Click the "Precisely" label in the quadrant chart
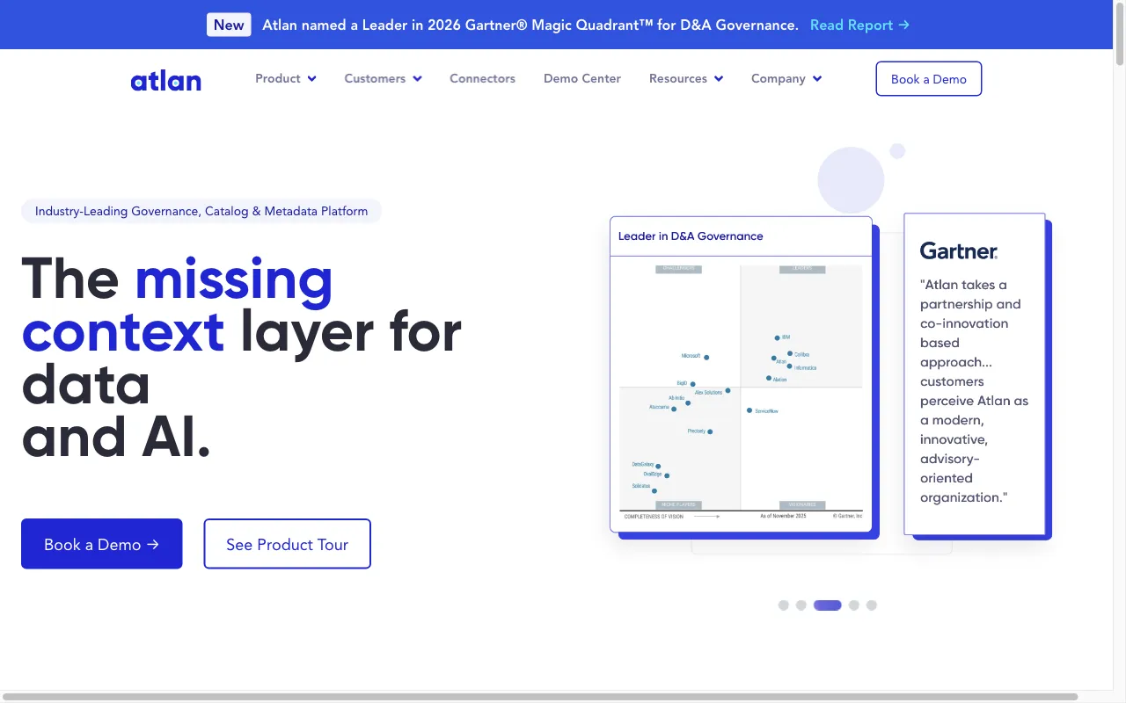 point(697,431)
